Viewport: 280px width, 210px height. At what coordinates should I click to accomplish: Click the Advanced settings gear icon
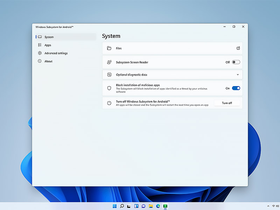40,53
